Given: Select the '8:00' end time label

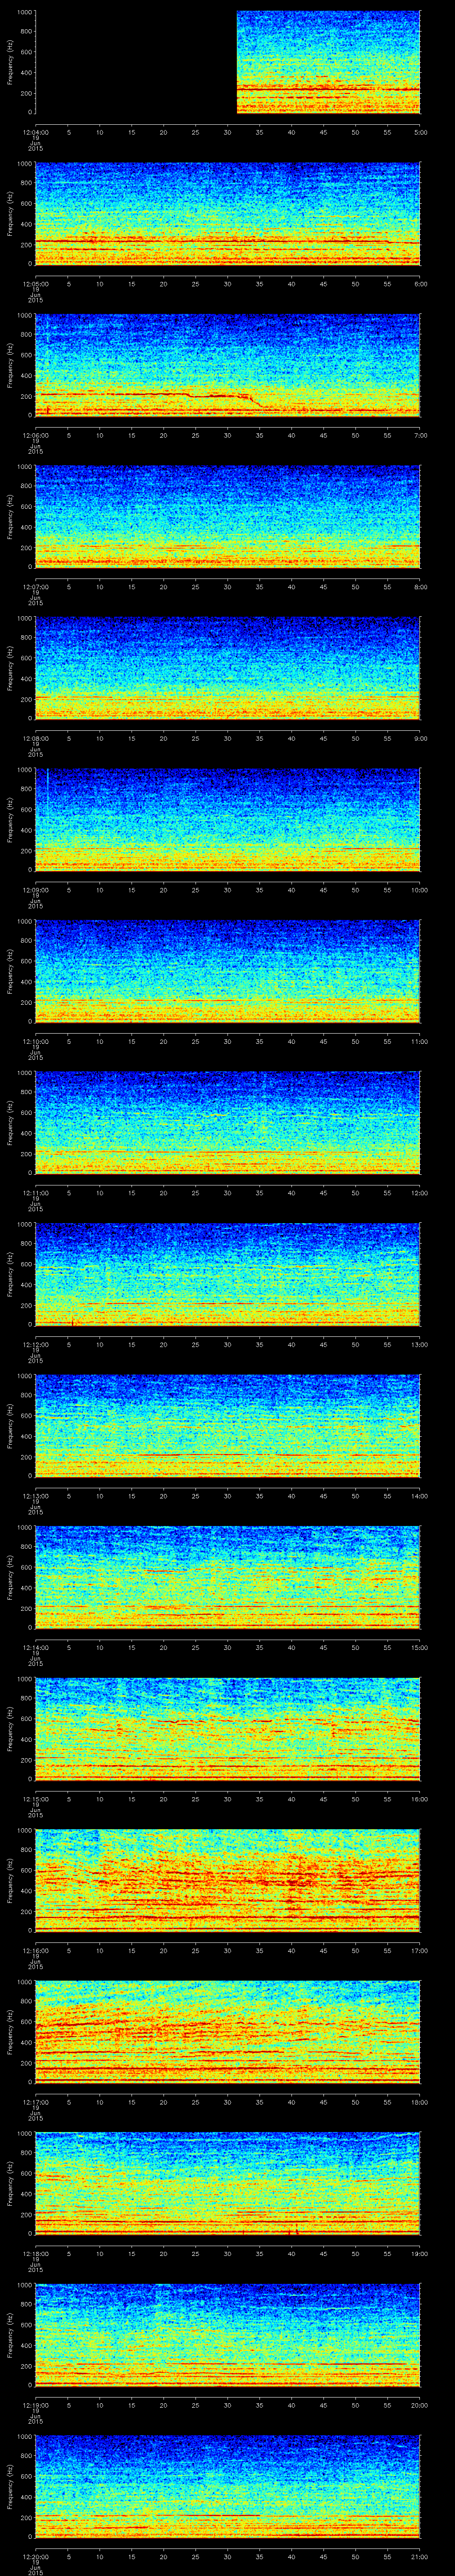Looking at the screenshot, I should (420, 587).
